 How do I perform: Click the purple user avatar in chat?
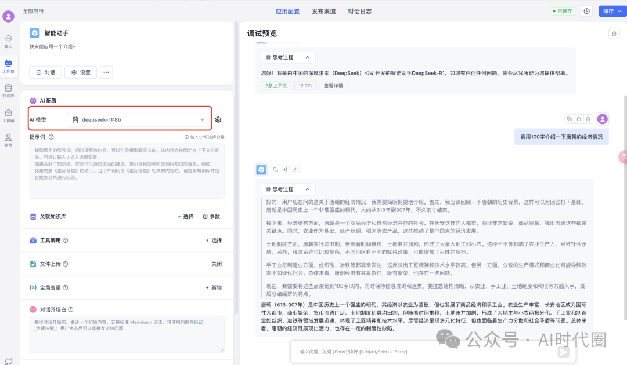pyautogui.click(x=602, y=119)
